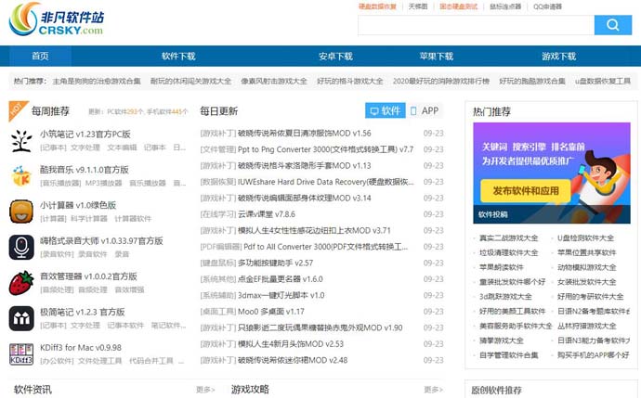Open 2020最好玩的消除游戏排行榜 link
Screen dimensions: 641x398
click(441, 81)
